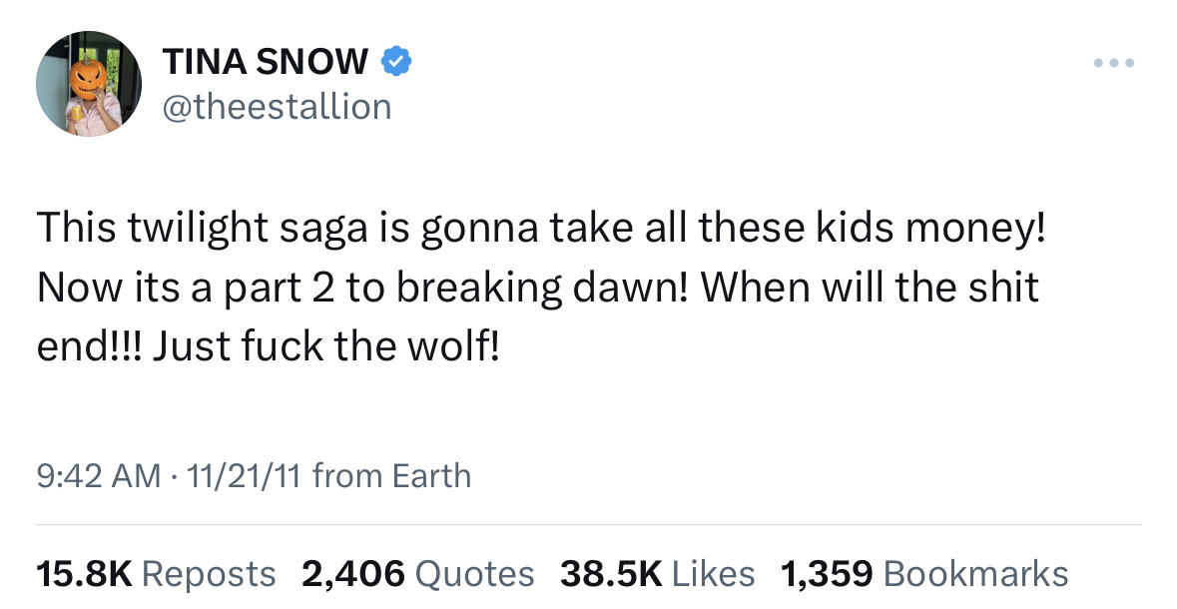Click the 'breaking dawn' line of the tweet
1177x609 pixels.
[537, 288]
